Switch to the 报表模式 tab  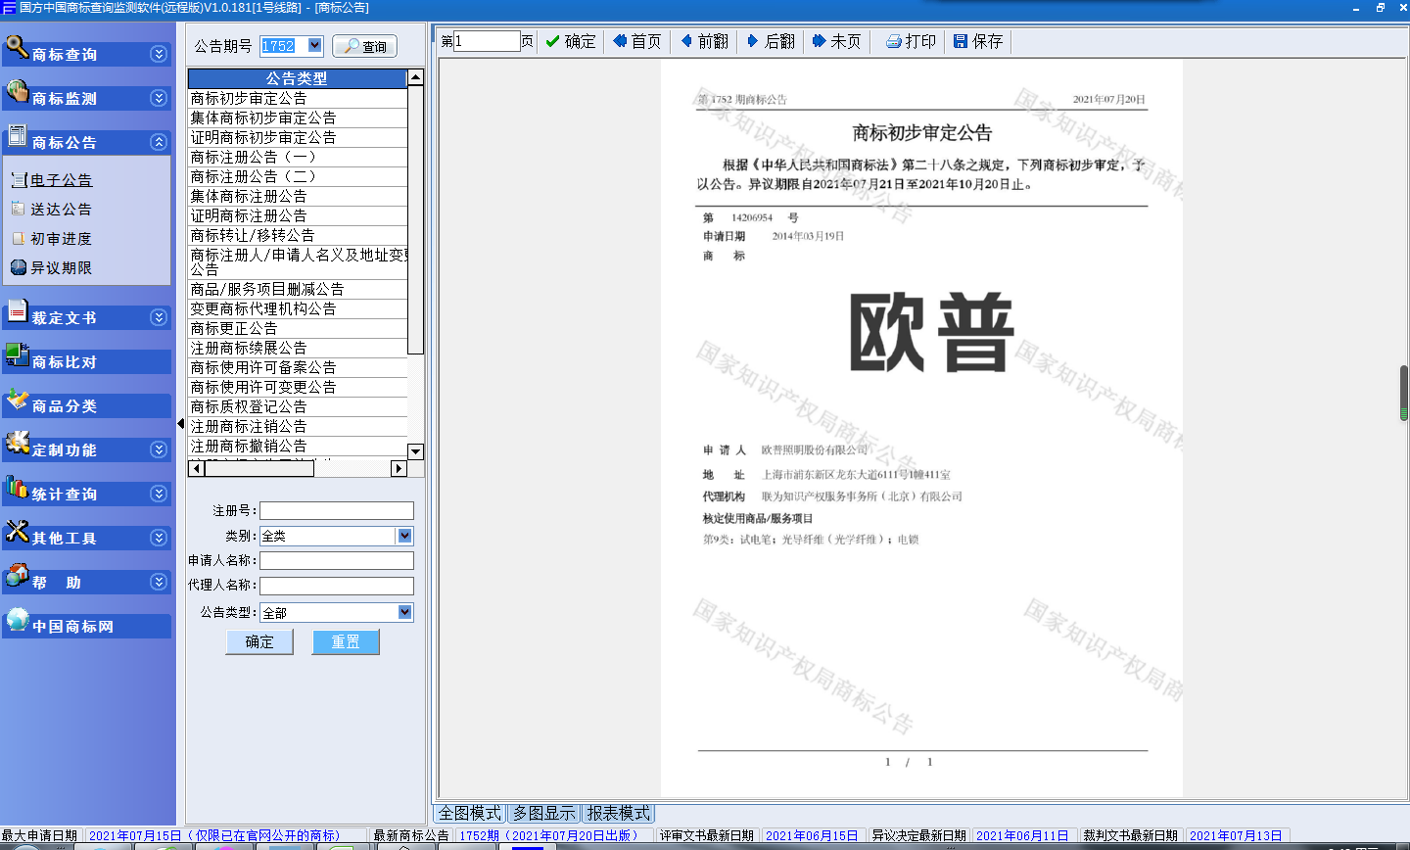[618, 813]
